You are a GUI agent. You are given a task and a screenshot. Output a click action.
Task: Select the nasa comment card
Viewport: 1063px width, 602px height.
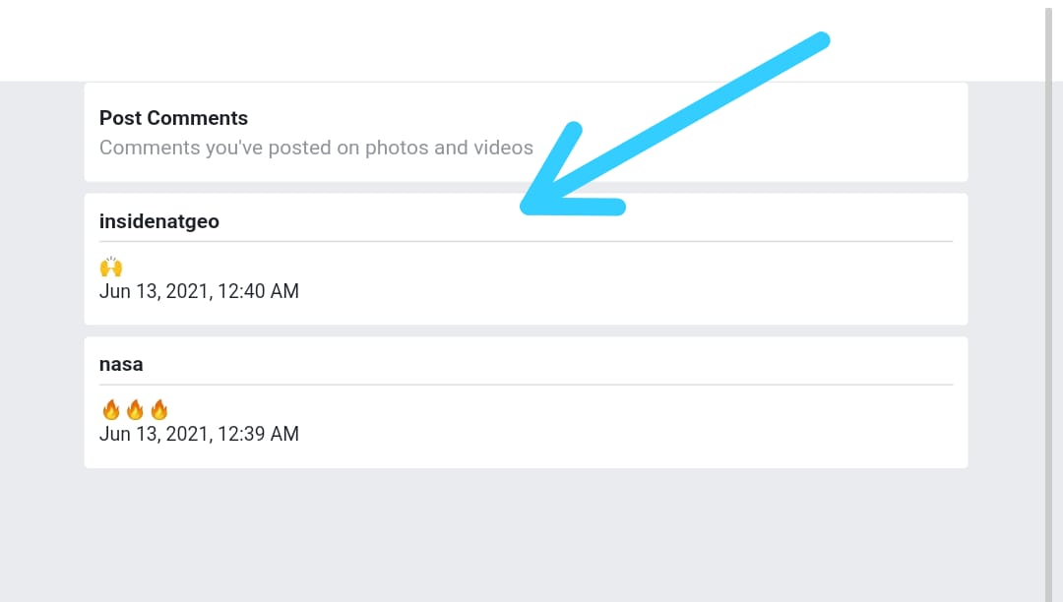[526, 402]
